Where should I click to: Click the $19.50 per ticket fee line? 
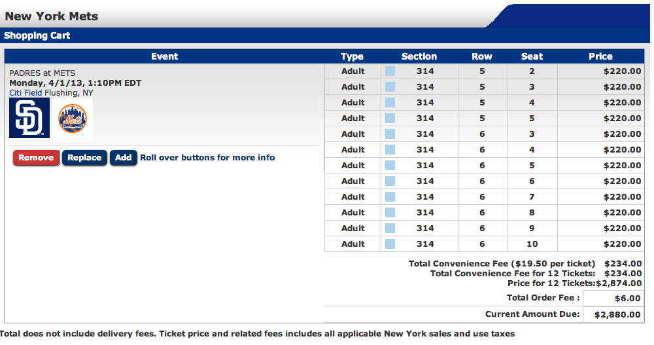[525, 264]
